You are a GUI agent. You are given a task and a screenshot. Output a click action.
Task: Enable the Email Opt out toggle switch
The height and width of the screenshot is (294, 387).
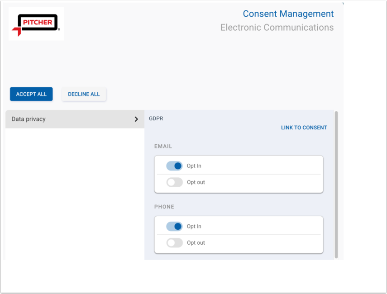(174, 182)
